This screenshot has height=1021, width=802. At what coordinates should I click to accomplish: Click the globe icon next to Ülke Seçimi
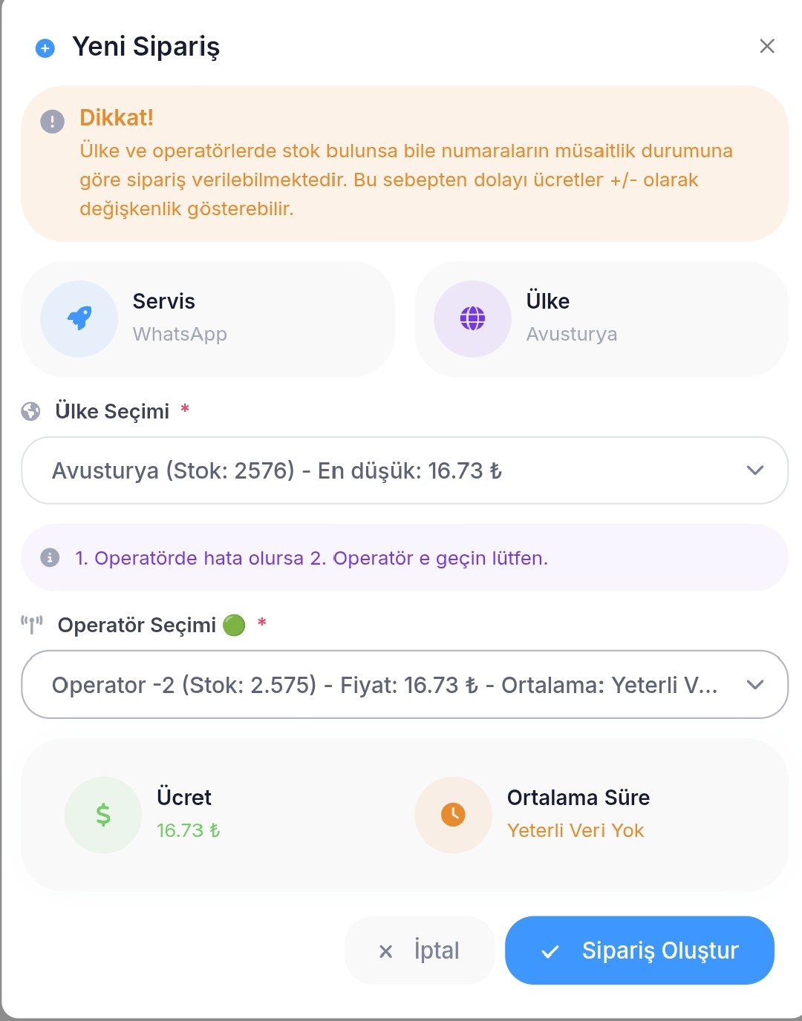pos(30,411)
